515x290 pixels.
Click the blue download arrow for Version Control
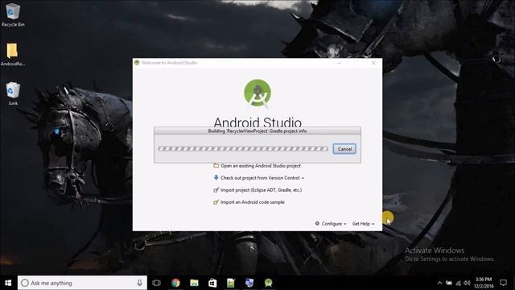pyautogui.click(x=216, y=177)
